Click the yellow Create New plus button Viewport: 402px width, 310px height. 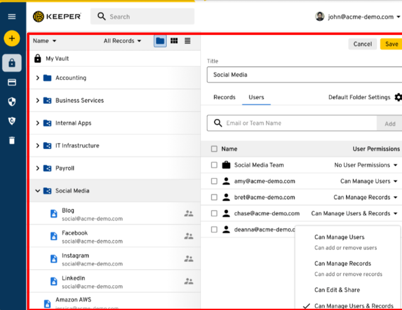(x=12, y=39)
